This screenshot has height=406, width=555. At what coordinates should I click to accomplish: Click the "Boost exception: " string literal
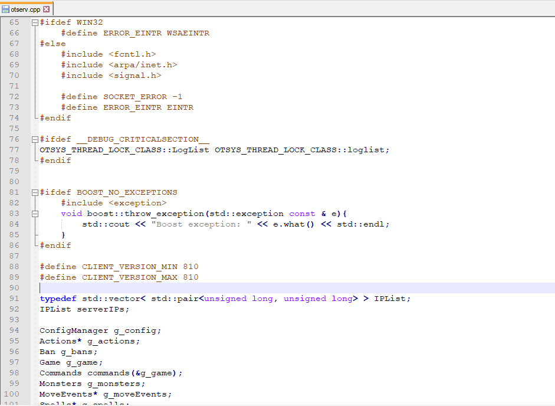[x=201, y=224]
